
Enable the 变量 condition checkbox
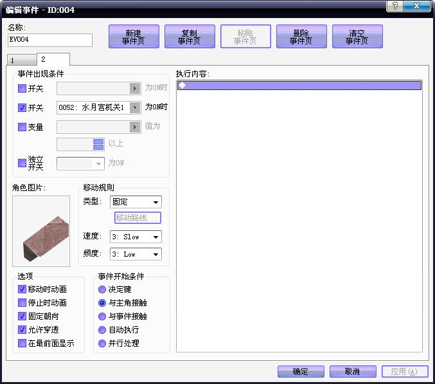click(22, 127)
